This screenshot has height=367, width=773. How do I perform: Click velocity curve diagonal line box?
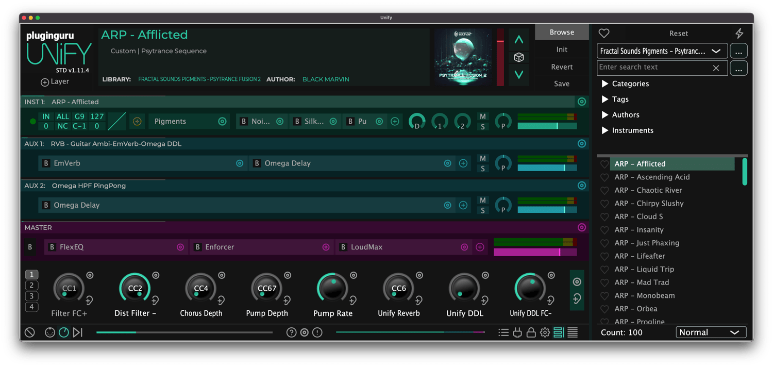click(116, 122)
